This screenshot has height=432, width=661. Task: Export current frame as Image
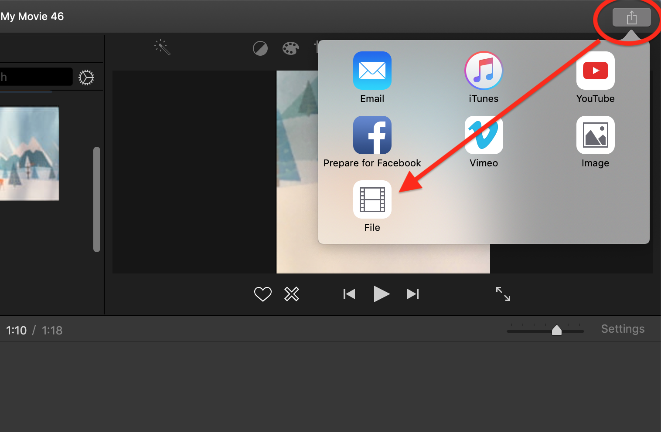click(x=595, y=135)
